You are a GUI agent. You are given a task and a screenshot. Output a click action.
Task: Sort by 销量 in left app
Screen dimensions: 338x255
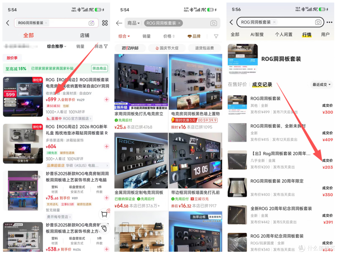(80, 47)
